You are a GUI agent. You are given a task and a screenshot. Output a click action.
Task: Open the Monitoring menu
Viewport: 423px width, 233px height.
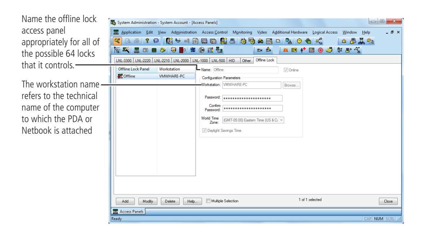click(x=242, y=33)
